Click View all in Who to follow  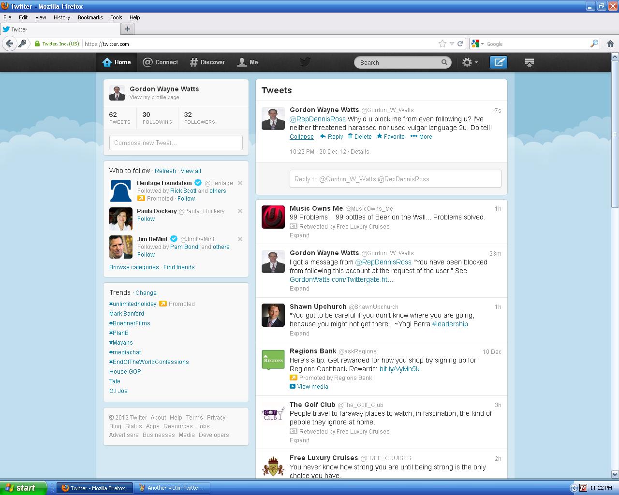click(x=191, y=171)
